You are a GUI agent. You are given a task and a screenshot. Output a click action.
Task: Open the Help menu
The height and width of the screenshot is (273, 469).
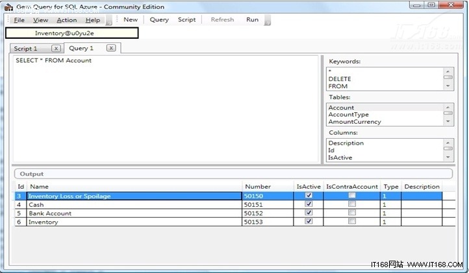tap(93, 20)
